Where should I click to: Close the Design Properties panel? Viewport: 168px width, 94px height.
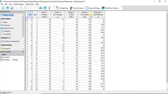[x=23, y=52]
